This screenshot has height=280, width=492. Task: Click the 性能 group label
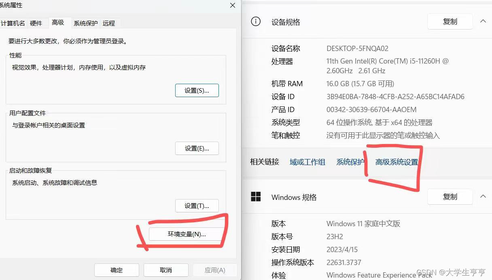tap(15, 55)
